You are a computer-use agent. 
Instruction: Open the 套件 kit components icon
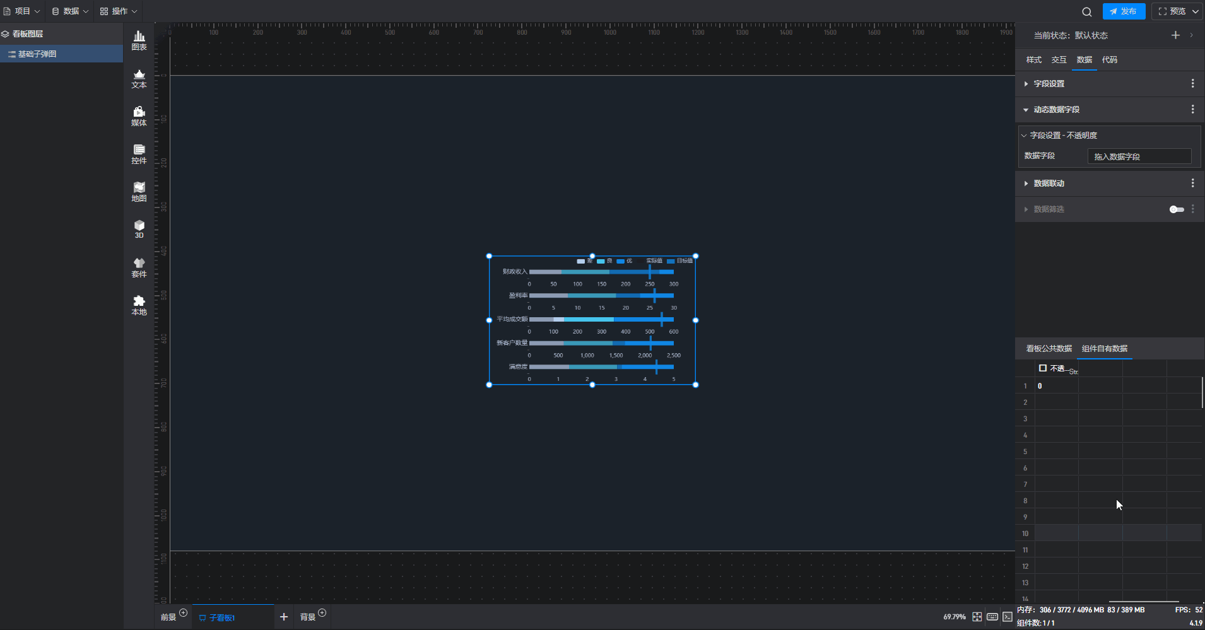click(139, 267)
